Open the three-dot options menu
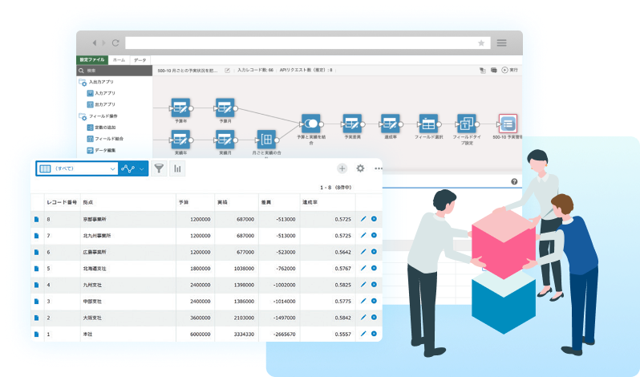This screenshot has width=640, height=377. click(378, 168)
